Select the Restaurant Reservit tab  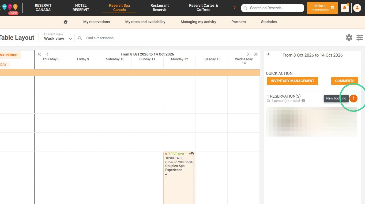pyautogui.click(x=160, y=8)
